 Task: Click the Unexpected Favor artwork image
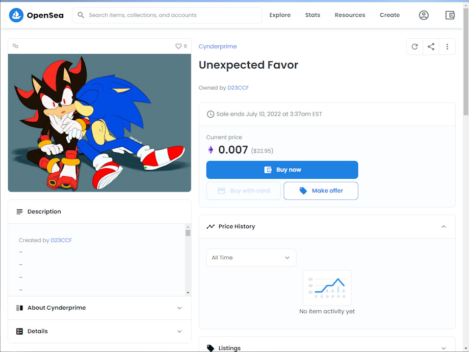(x=99, y=123)
